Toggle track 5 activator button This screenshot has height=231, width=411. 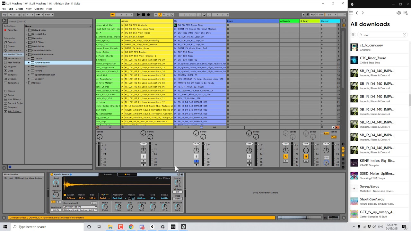[x=144, y=157]
